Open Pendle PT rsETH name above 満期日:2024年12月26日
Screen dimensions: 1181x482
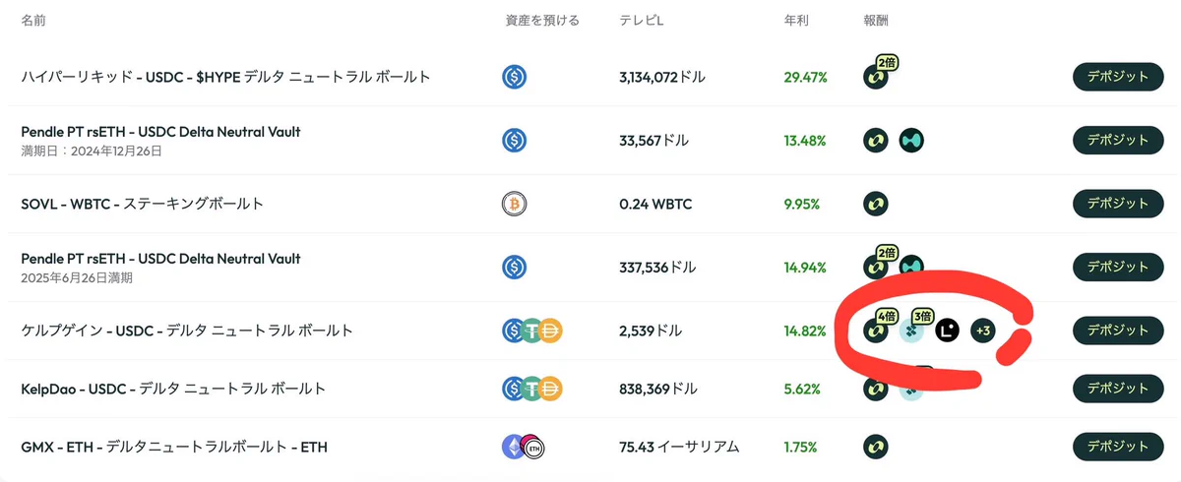pos(160,132)
